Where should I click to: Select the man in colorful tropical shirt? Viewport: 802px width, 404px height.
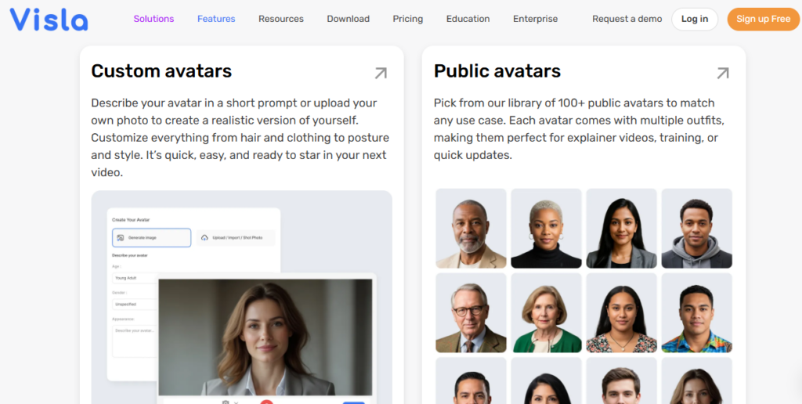[696, 313]
